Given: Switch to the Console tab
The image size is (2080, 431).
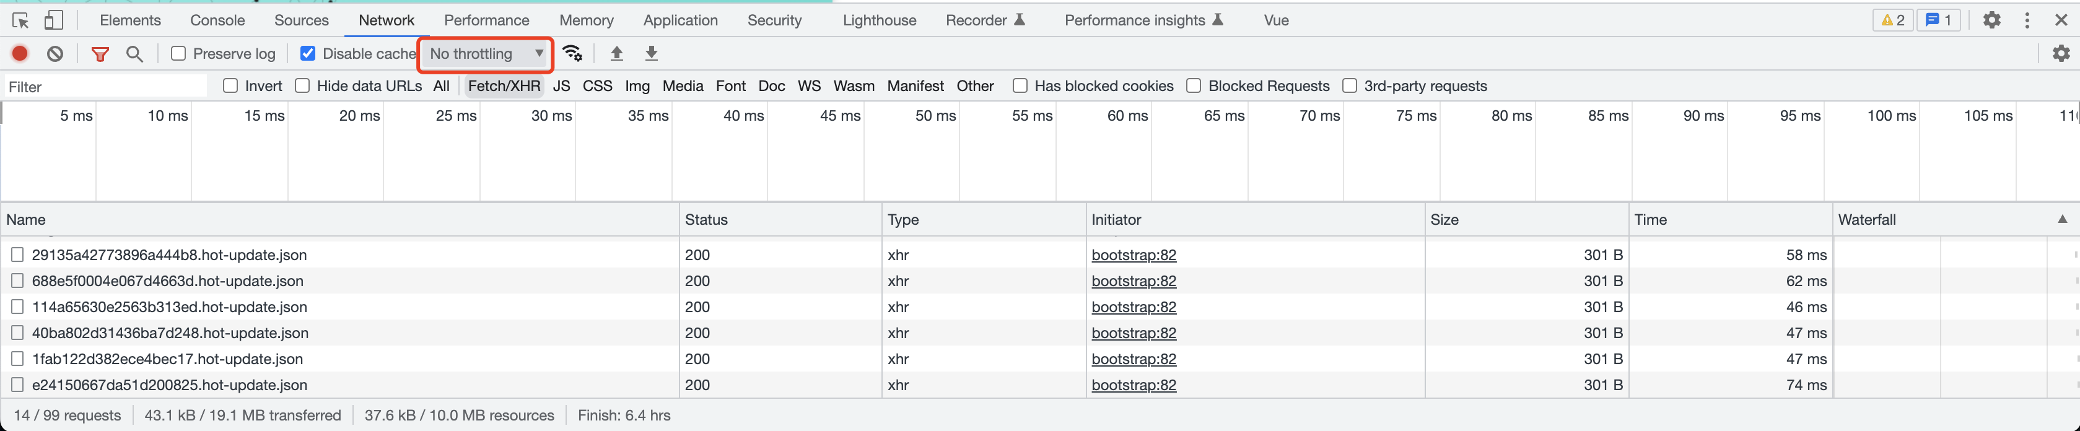Looking at the screenshot, I should pyautogui.click(x=217, y=20).
